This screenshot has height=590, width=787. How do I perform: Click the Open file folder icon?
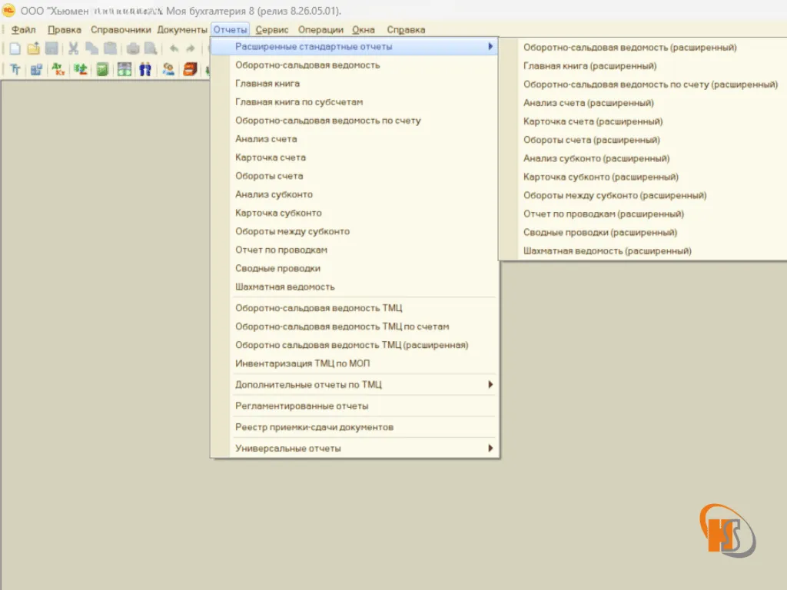(34, 48)
